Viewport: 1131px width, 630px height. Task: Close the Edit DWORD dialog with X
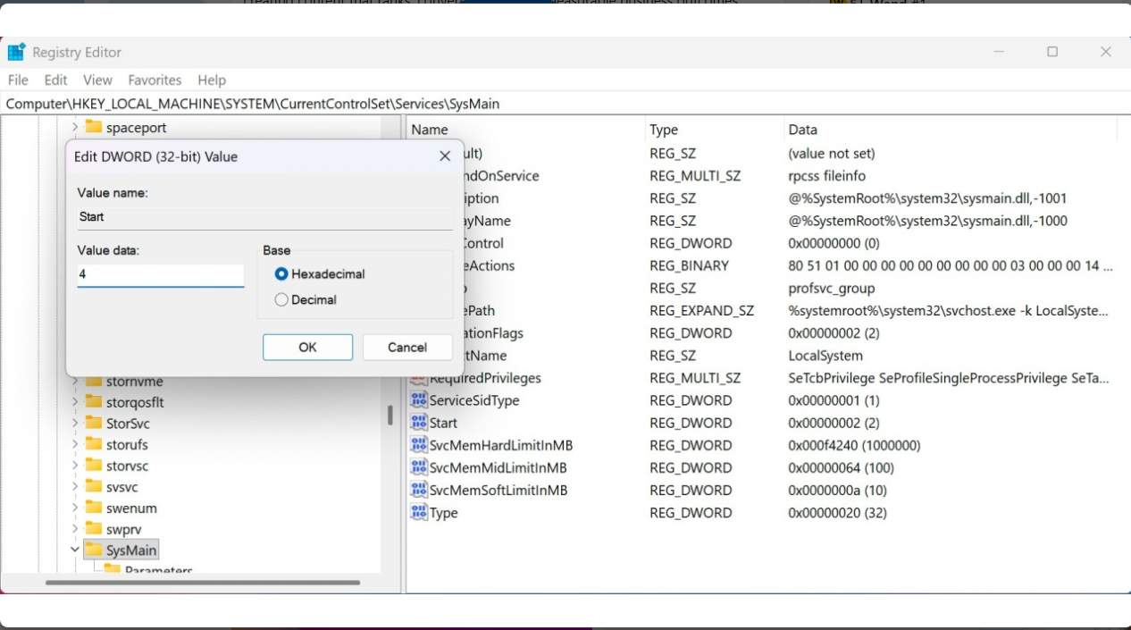click(445, 156)
